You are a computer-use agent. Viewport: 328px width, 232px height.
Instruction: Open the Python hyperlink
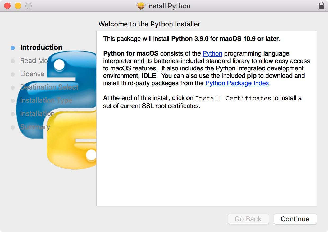(212, 53)
